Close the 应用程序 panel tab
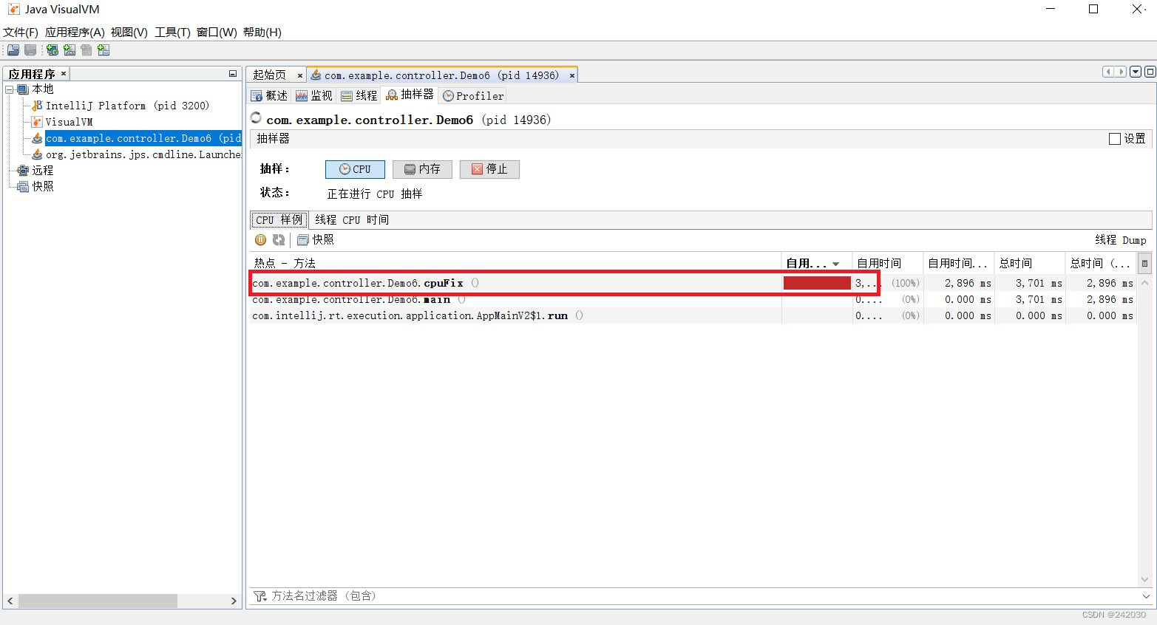Viewport: 1157px width, 625px height. (64, 73)
